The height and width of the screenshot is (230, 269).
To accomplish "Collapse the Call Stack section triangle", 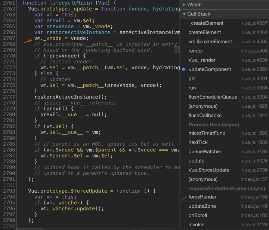I will click(x=184, y=14).
